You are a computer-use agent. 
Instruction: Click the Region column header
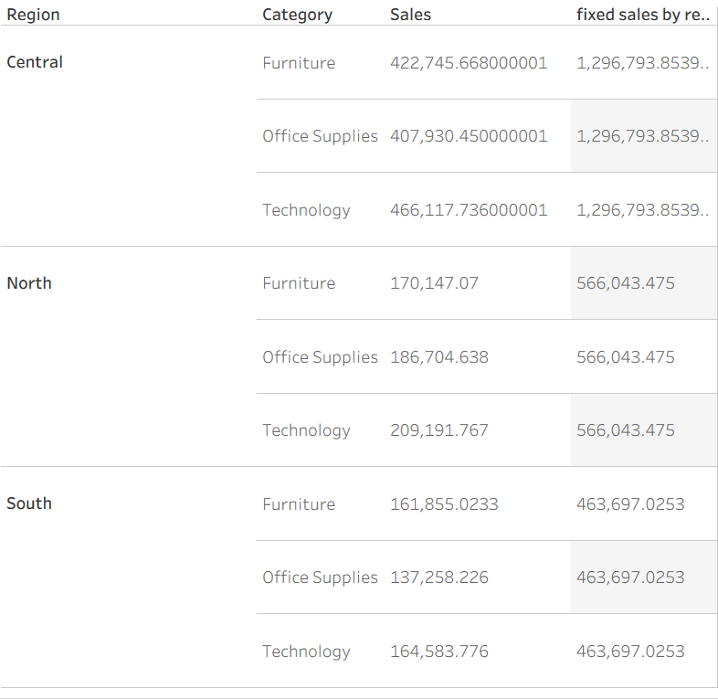(x=33, y=15)
